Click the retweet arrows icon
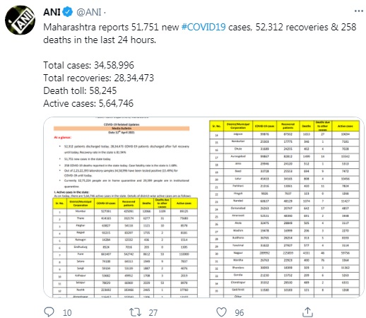This screenshot has height=318, width=366. pyautogui.click(x=135, y=312)
